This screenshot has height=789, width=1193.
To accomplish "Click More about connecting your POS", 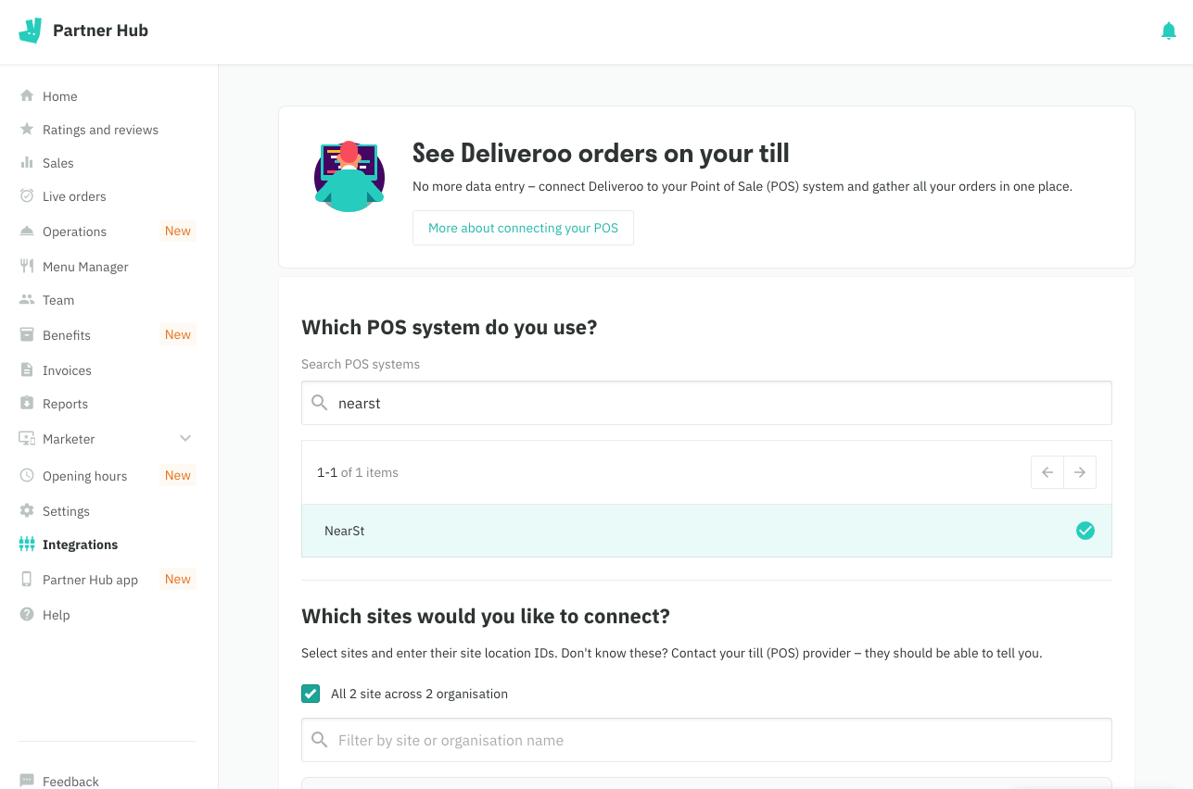I will (523, 228).
